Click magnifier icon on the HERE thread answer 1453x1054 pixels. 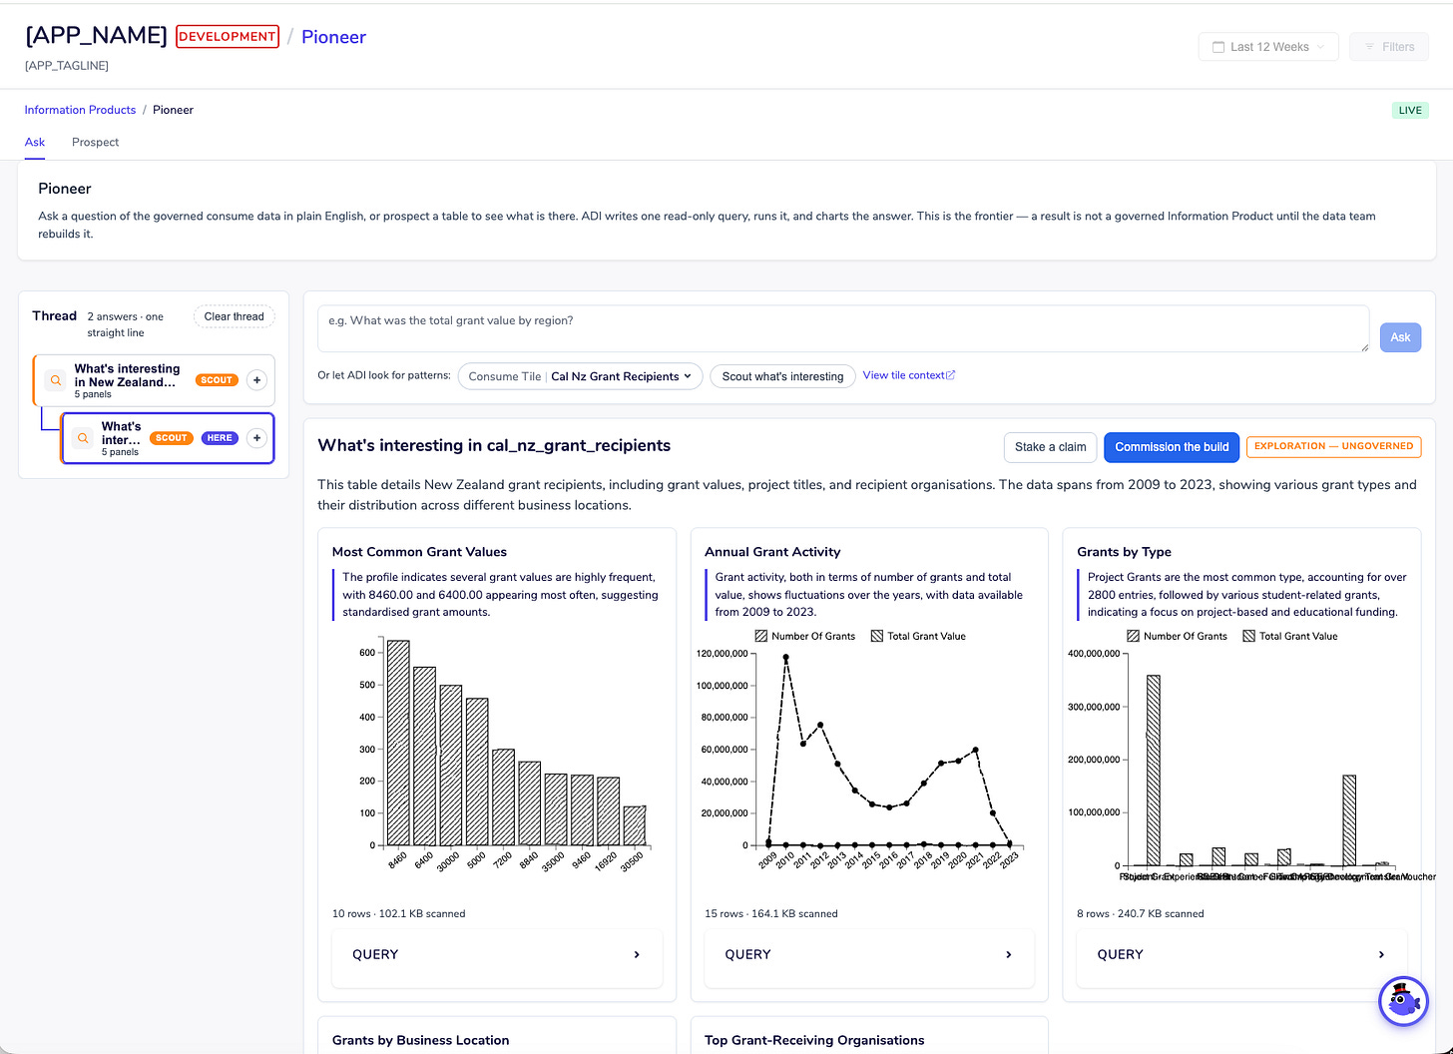(x=83, y=438)
